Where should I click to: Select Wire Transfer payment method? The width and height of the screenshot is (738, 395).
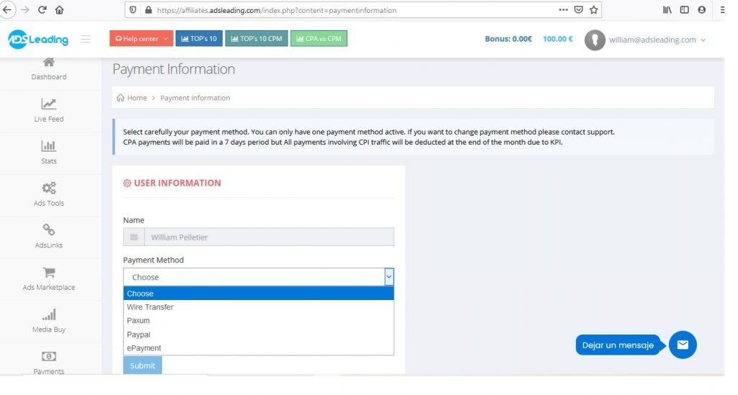click(x=259, y=307)
